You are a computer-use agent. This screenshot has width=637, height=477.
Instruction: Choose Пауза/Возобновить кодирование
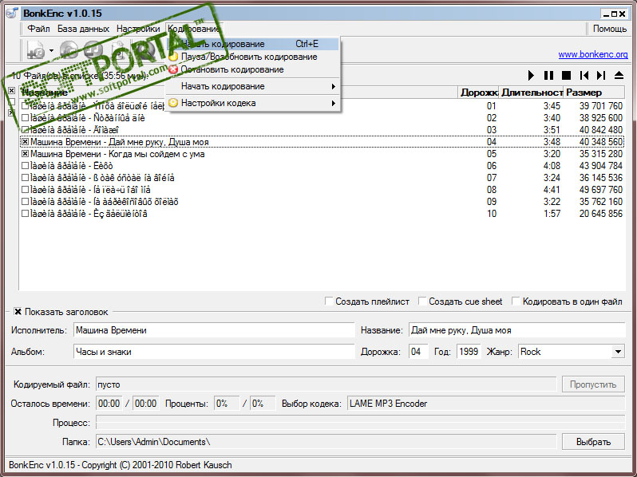(253, 57)
